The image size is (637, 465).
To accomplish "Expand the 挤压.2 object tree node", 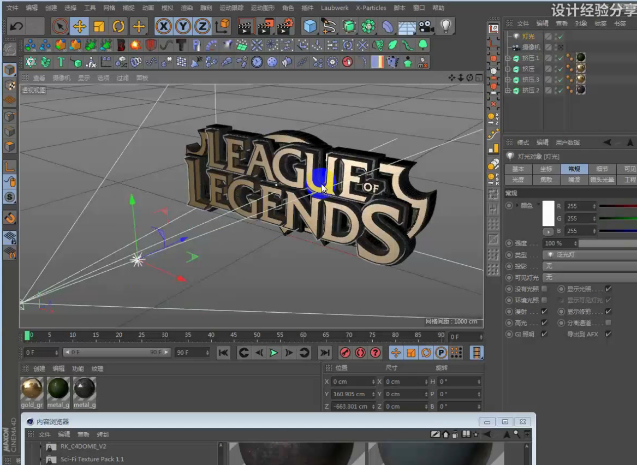I will [x=508, y=91].
